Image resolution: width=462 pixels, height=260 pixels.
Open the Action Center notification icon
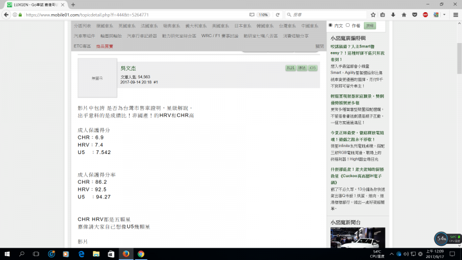(x=452, y=254)
